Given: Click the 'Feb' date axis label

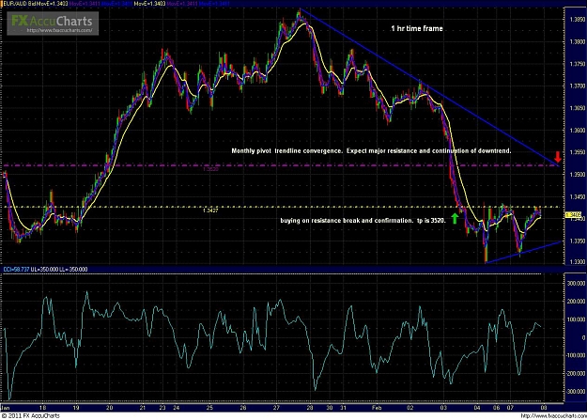Looking at the screenshot, I should (x=377, y=408).
